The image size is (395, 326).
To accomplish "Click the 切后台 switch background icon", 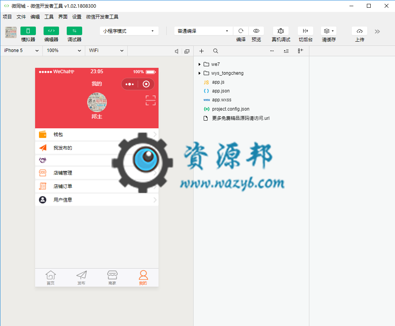I will click(x=306, y=31).
